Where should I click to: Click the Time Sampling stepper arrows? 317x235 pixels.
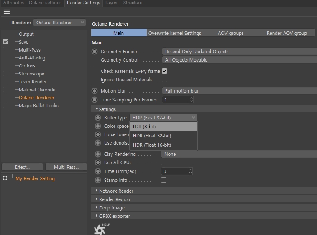pos(191,100)
